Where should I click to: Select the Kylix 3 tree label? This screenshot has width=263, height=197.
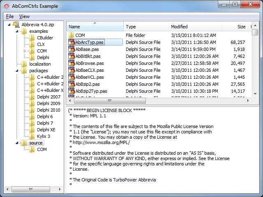click(44, 136)
